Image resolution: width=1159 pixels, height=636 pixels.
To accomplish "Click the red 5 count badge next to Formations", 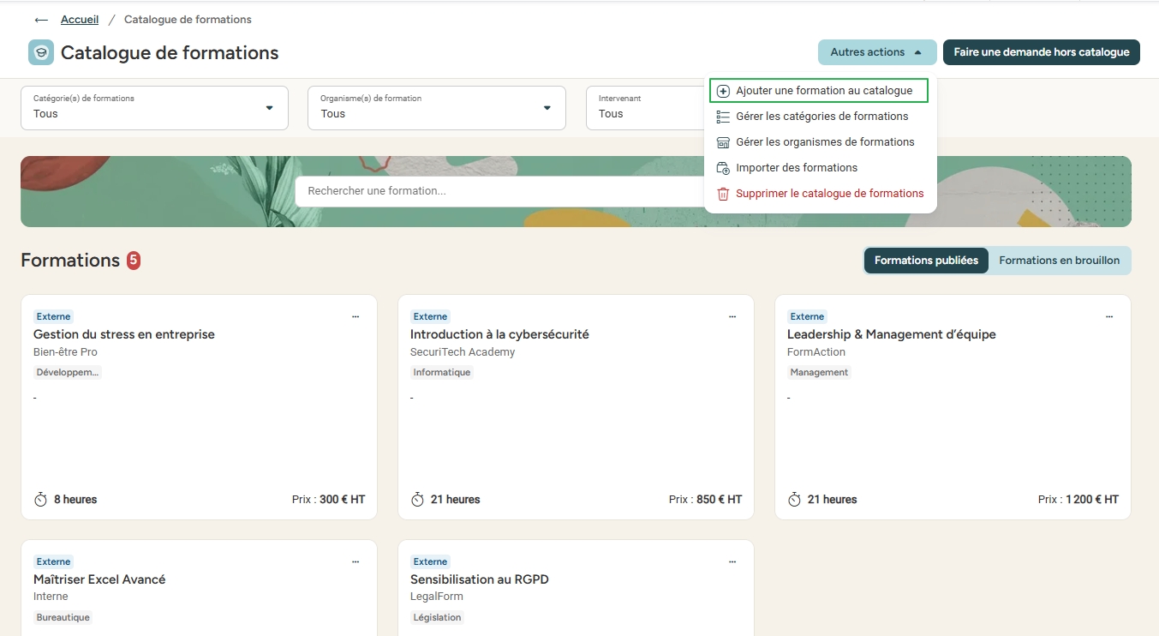I will [134, 260].
